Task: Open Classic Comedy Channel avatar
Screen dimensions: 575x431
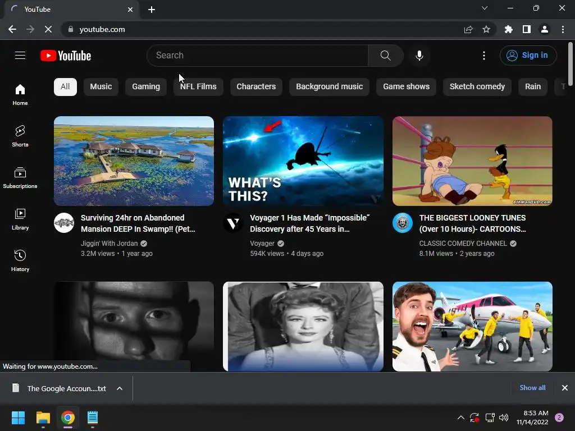Action: (x=403, y=223)
